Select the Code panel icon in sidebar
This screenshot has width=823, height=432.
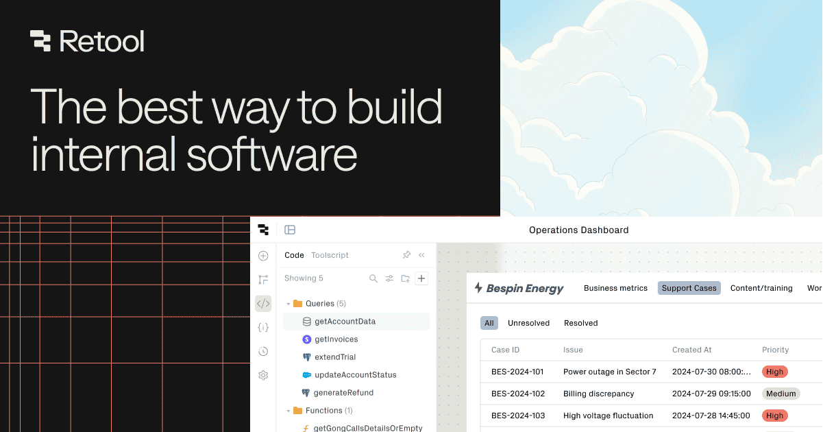click(x=263, y=304)
